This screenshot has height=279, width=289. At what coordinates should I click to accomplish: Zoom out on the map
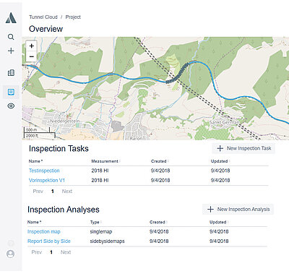pyautogui.click(x=32, y=56)
